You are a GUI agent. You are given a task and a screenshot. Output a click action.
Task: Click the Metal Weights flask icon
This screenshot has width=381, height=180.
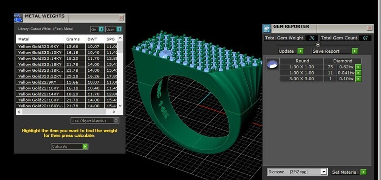click(x=18, y=18)
